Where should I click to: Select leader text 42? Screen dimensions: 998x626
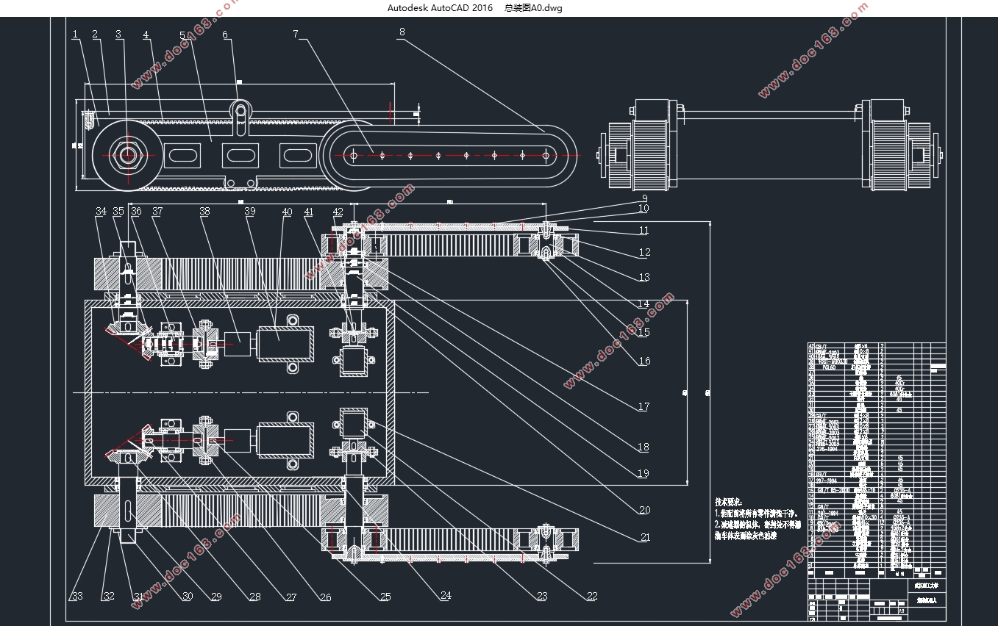pos(338,212)
